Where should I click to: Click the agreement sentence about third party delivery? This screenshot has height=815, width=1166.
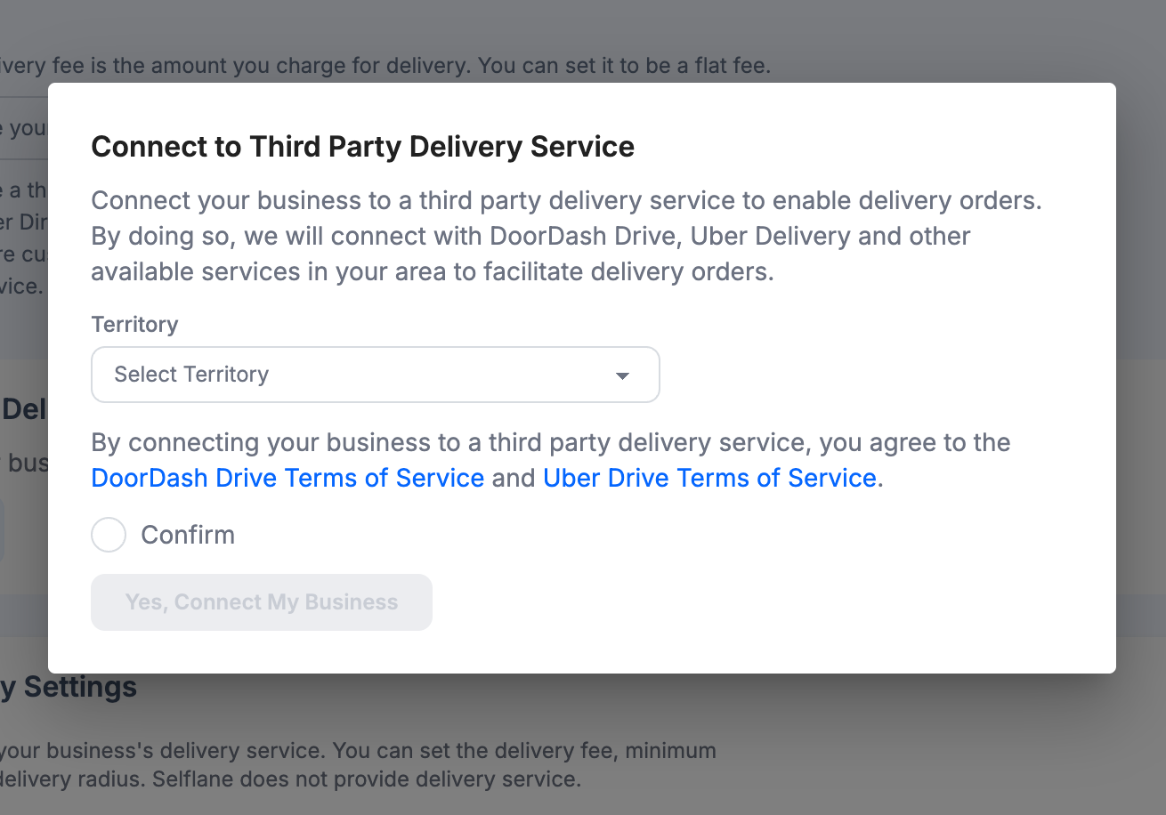550,442
